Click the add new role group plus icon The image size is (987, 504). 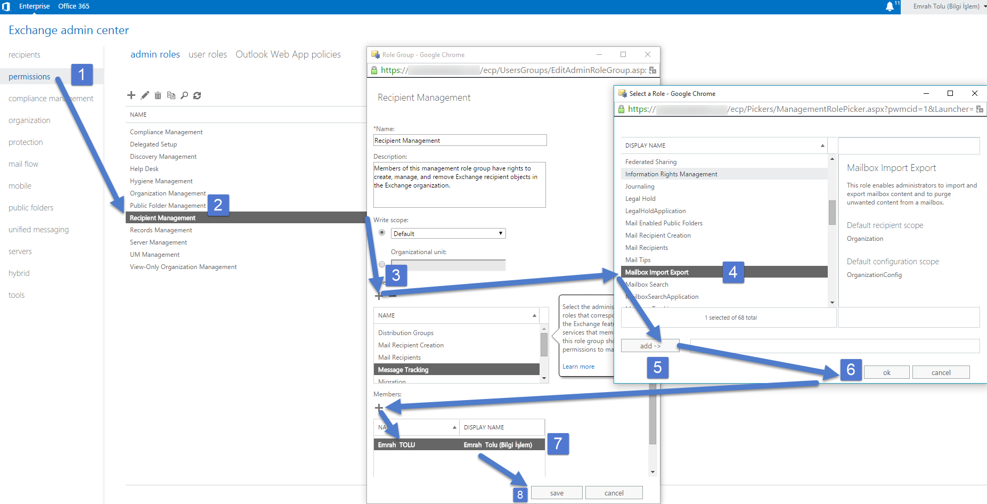click(x=131, y=95)
